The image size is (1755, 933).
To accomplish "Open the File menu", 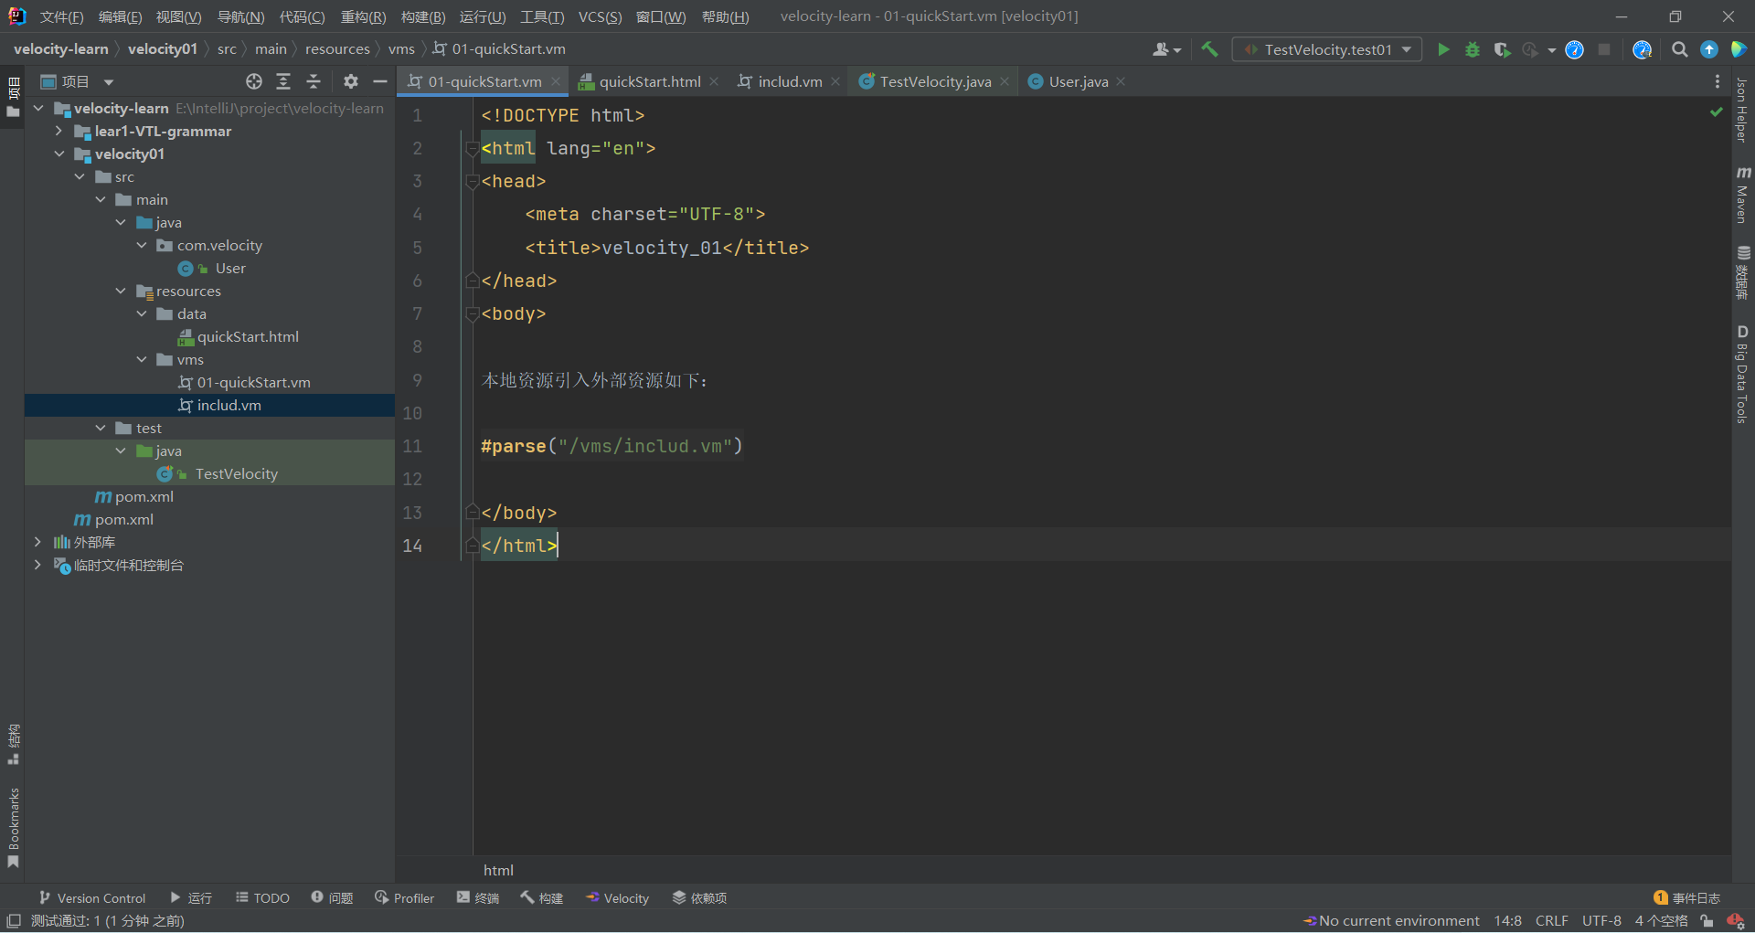I will pyautogui.click(x=61, y=16).
